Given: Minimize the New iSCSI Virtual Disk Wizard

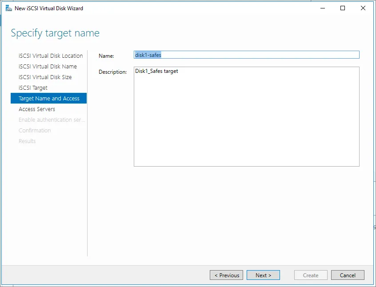Looking at the screenshot, I should coord(322,8).
